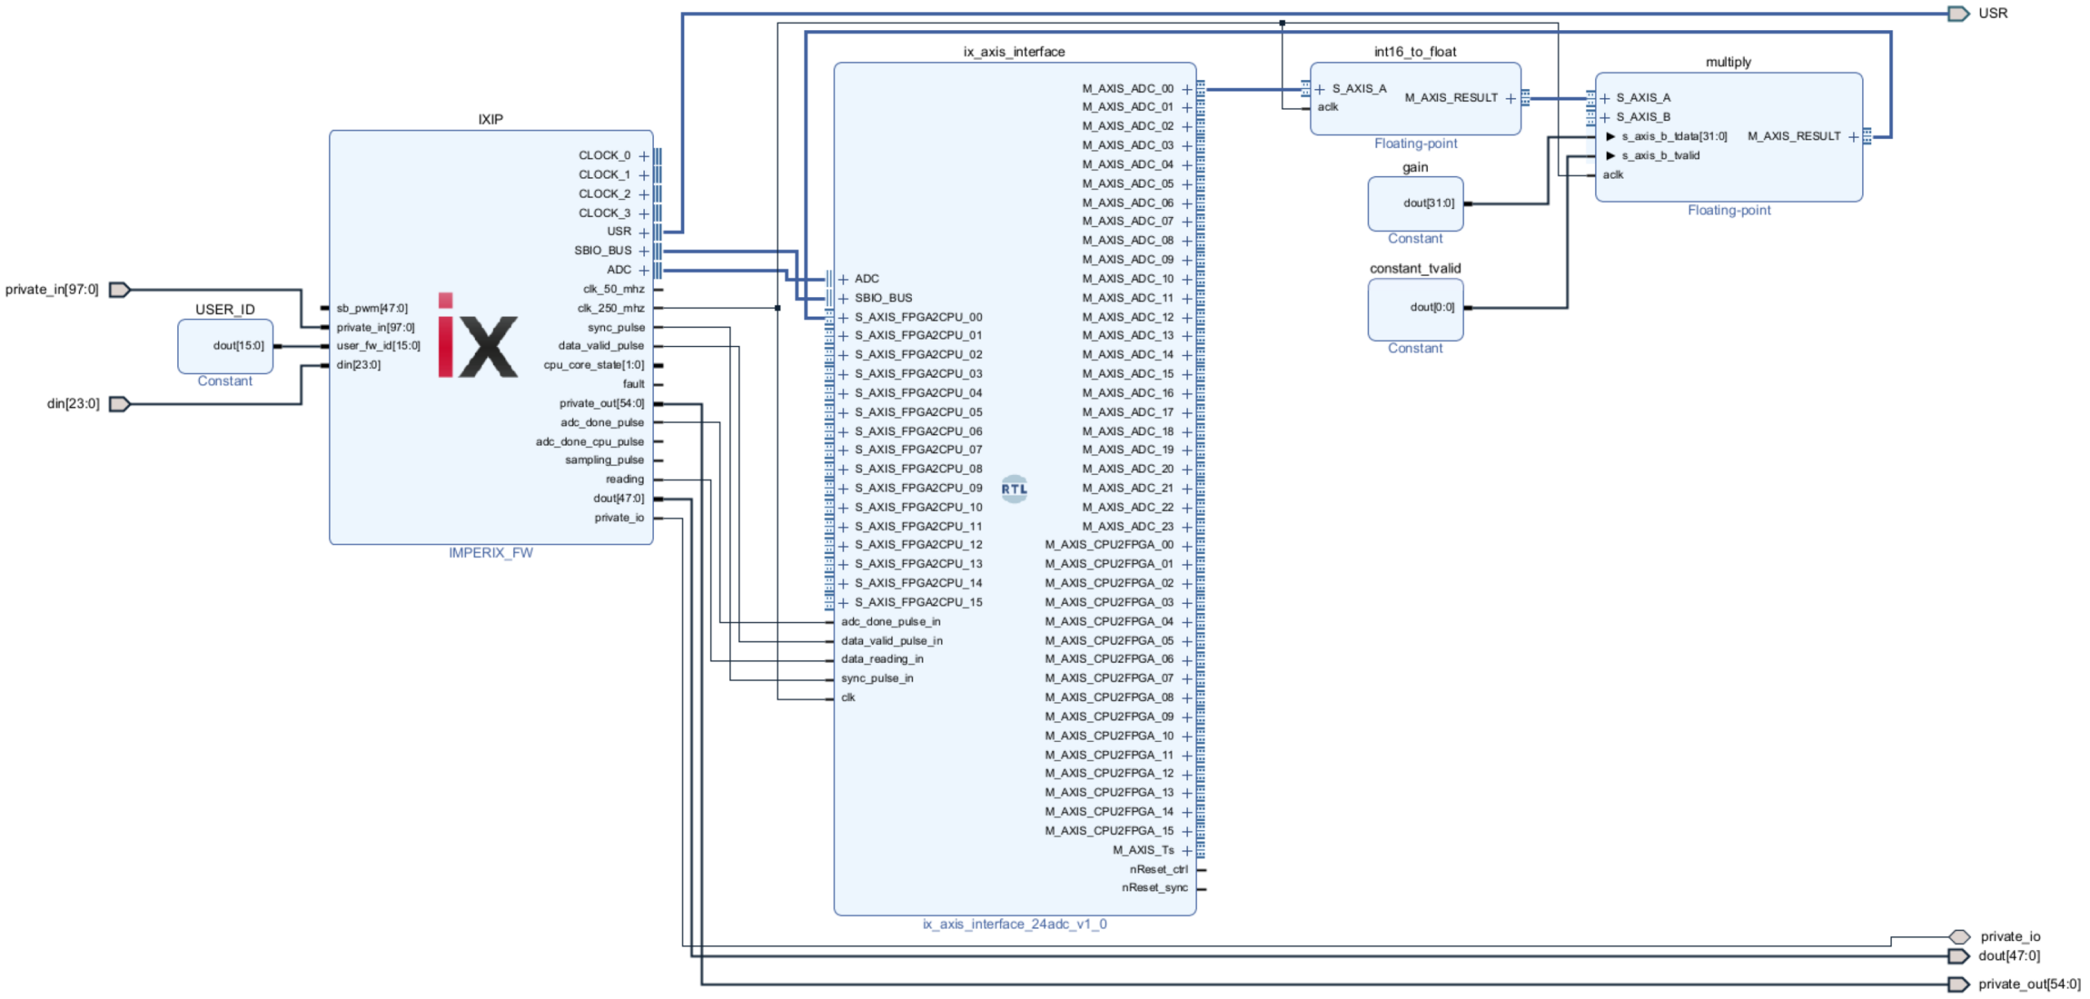Select the private_io bidirectional port symbol
Screen dimensions: 2090x999
pyautogui.click(x=1959, y=936)
